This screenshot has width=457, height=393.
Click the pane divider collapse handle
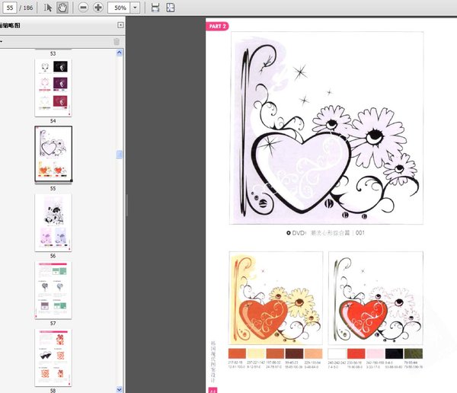pyautogui.click(x=127, y=205)
